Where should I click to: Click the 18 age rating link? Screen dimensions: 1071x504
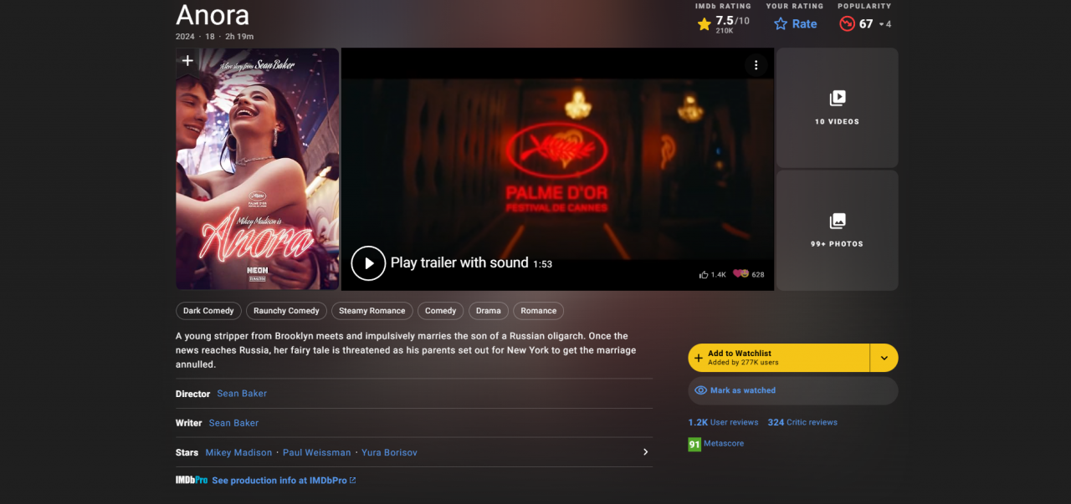click(x=210, y=37)
